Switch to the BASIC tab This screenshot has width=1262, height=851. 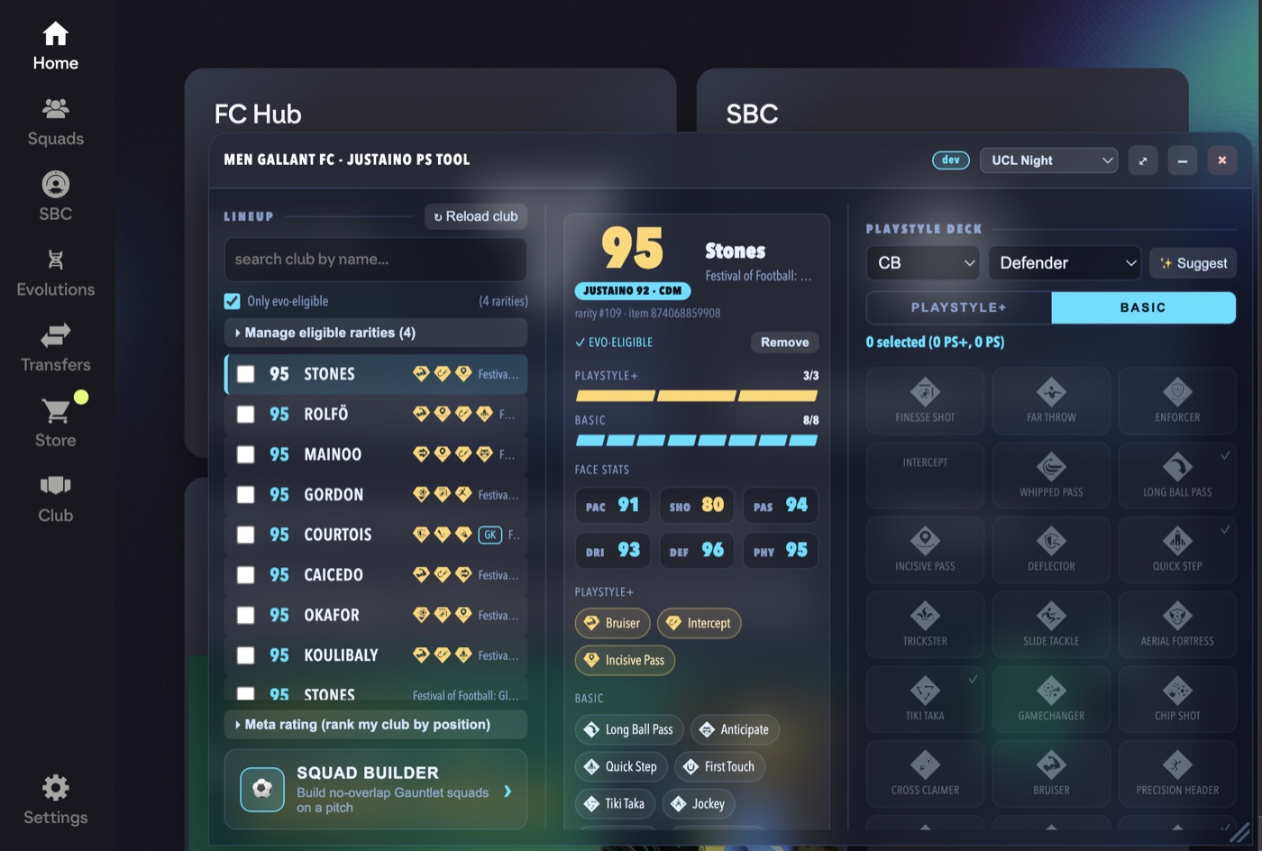(x=1143, y=307)
